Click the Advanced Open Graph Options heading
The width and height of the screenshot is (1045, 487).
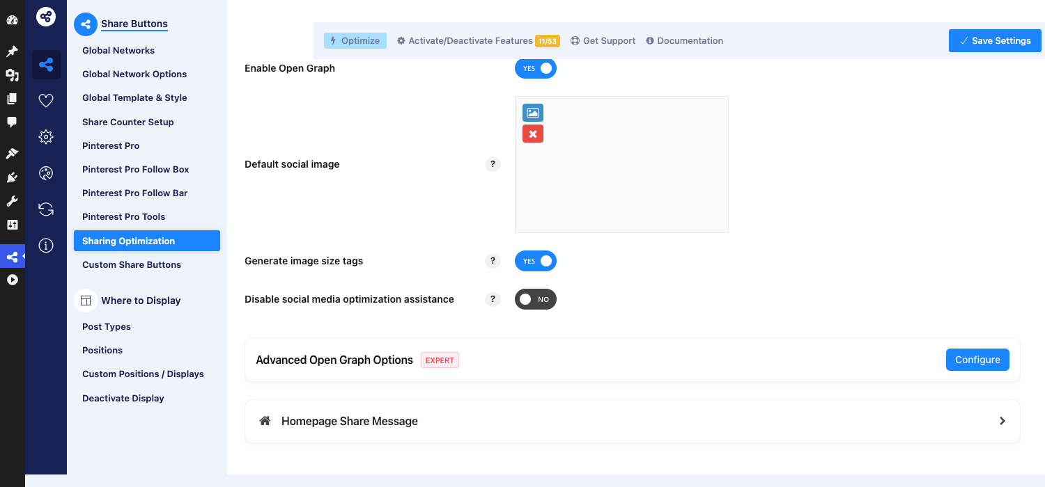334,360
